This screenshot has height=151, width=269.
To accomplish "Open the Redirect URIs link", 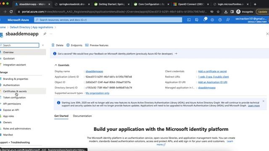I will 214,77.
